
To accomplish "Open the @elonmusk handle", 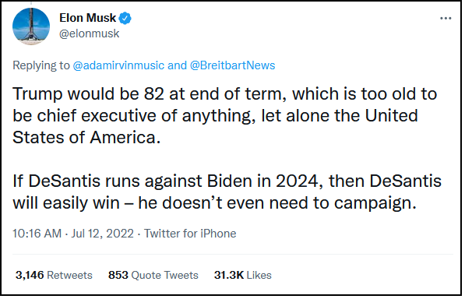I will [x=90, y=33].
